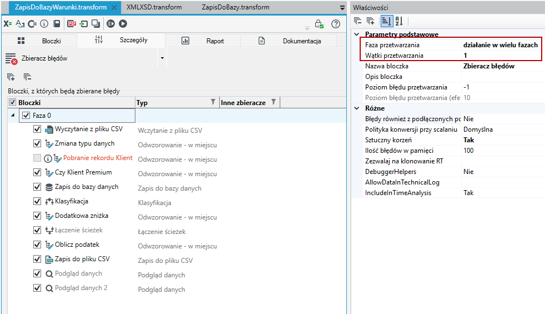This screenshot has height=314, width=545.
Task: Uncheck the Faza 0 checkbox
Action: click(x=26, y=115)
